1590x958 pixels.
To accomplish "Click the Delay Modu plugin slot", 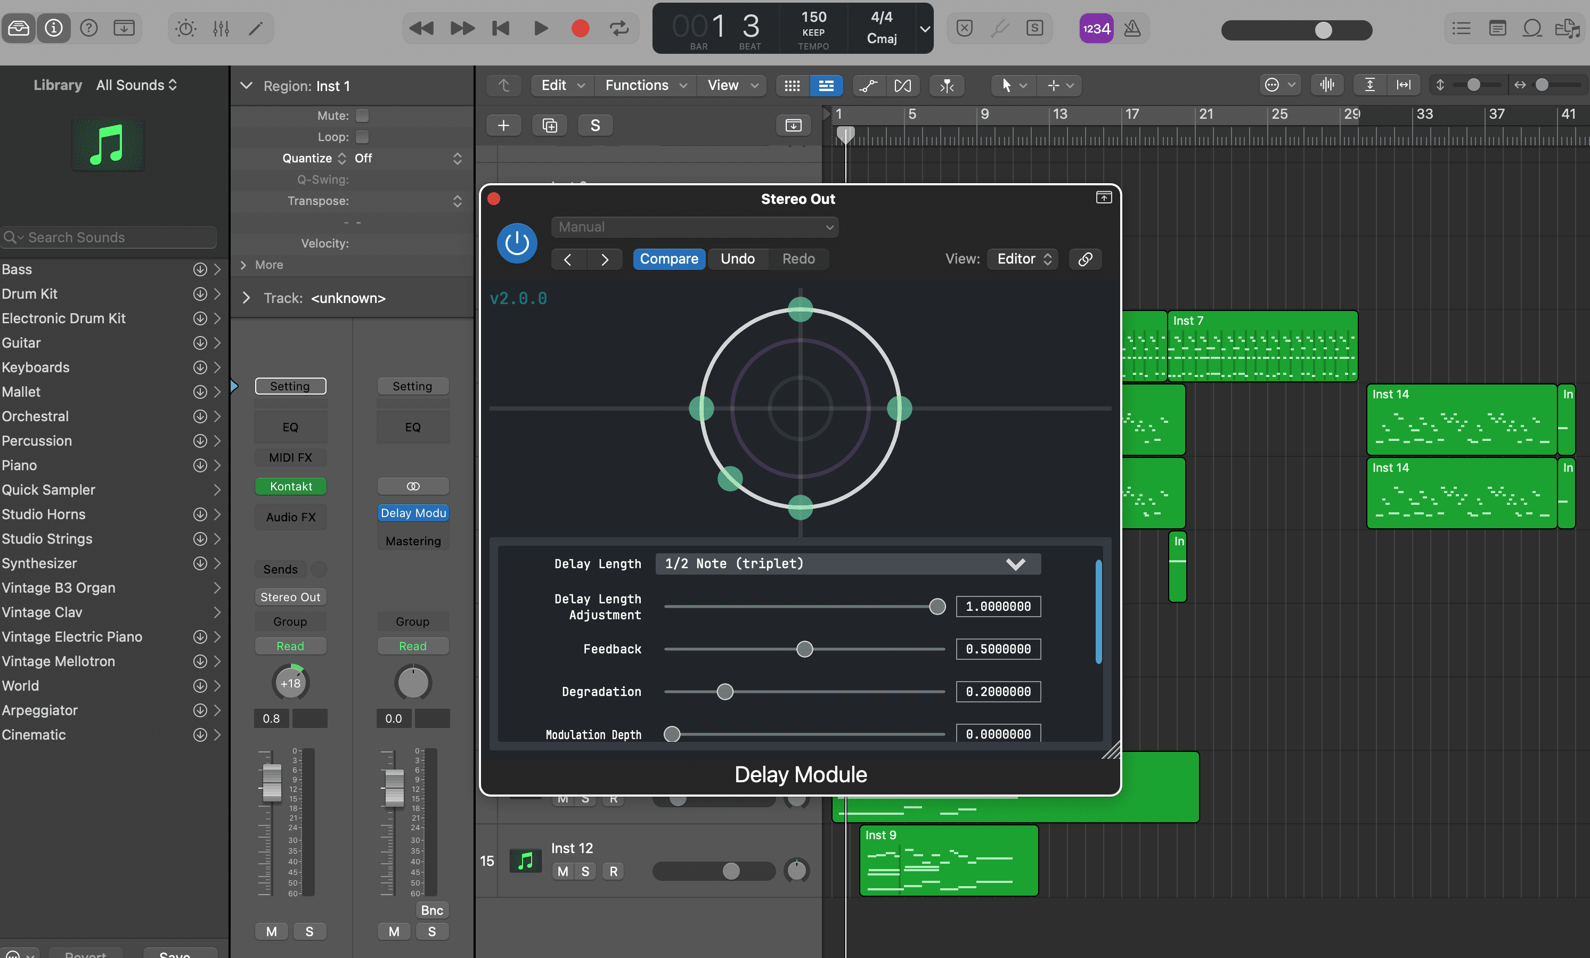I will tap(413, 513).
